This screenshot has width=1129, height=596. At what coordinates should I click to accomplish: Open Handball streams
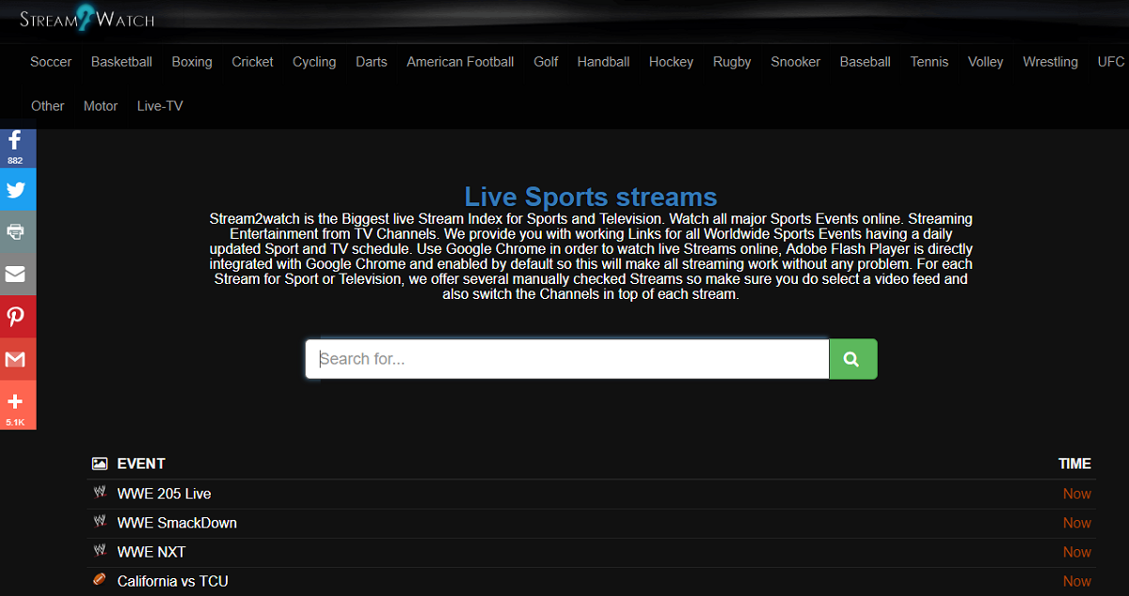coord(603,62)
